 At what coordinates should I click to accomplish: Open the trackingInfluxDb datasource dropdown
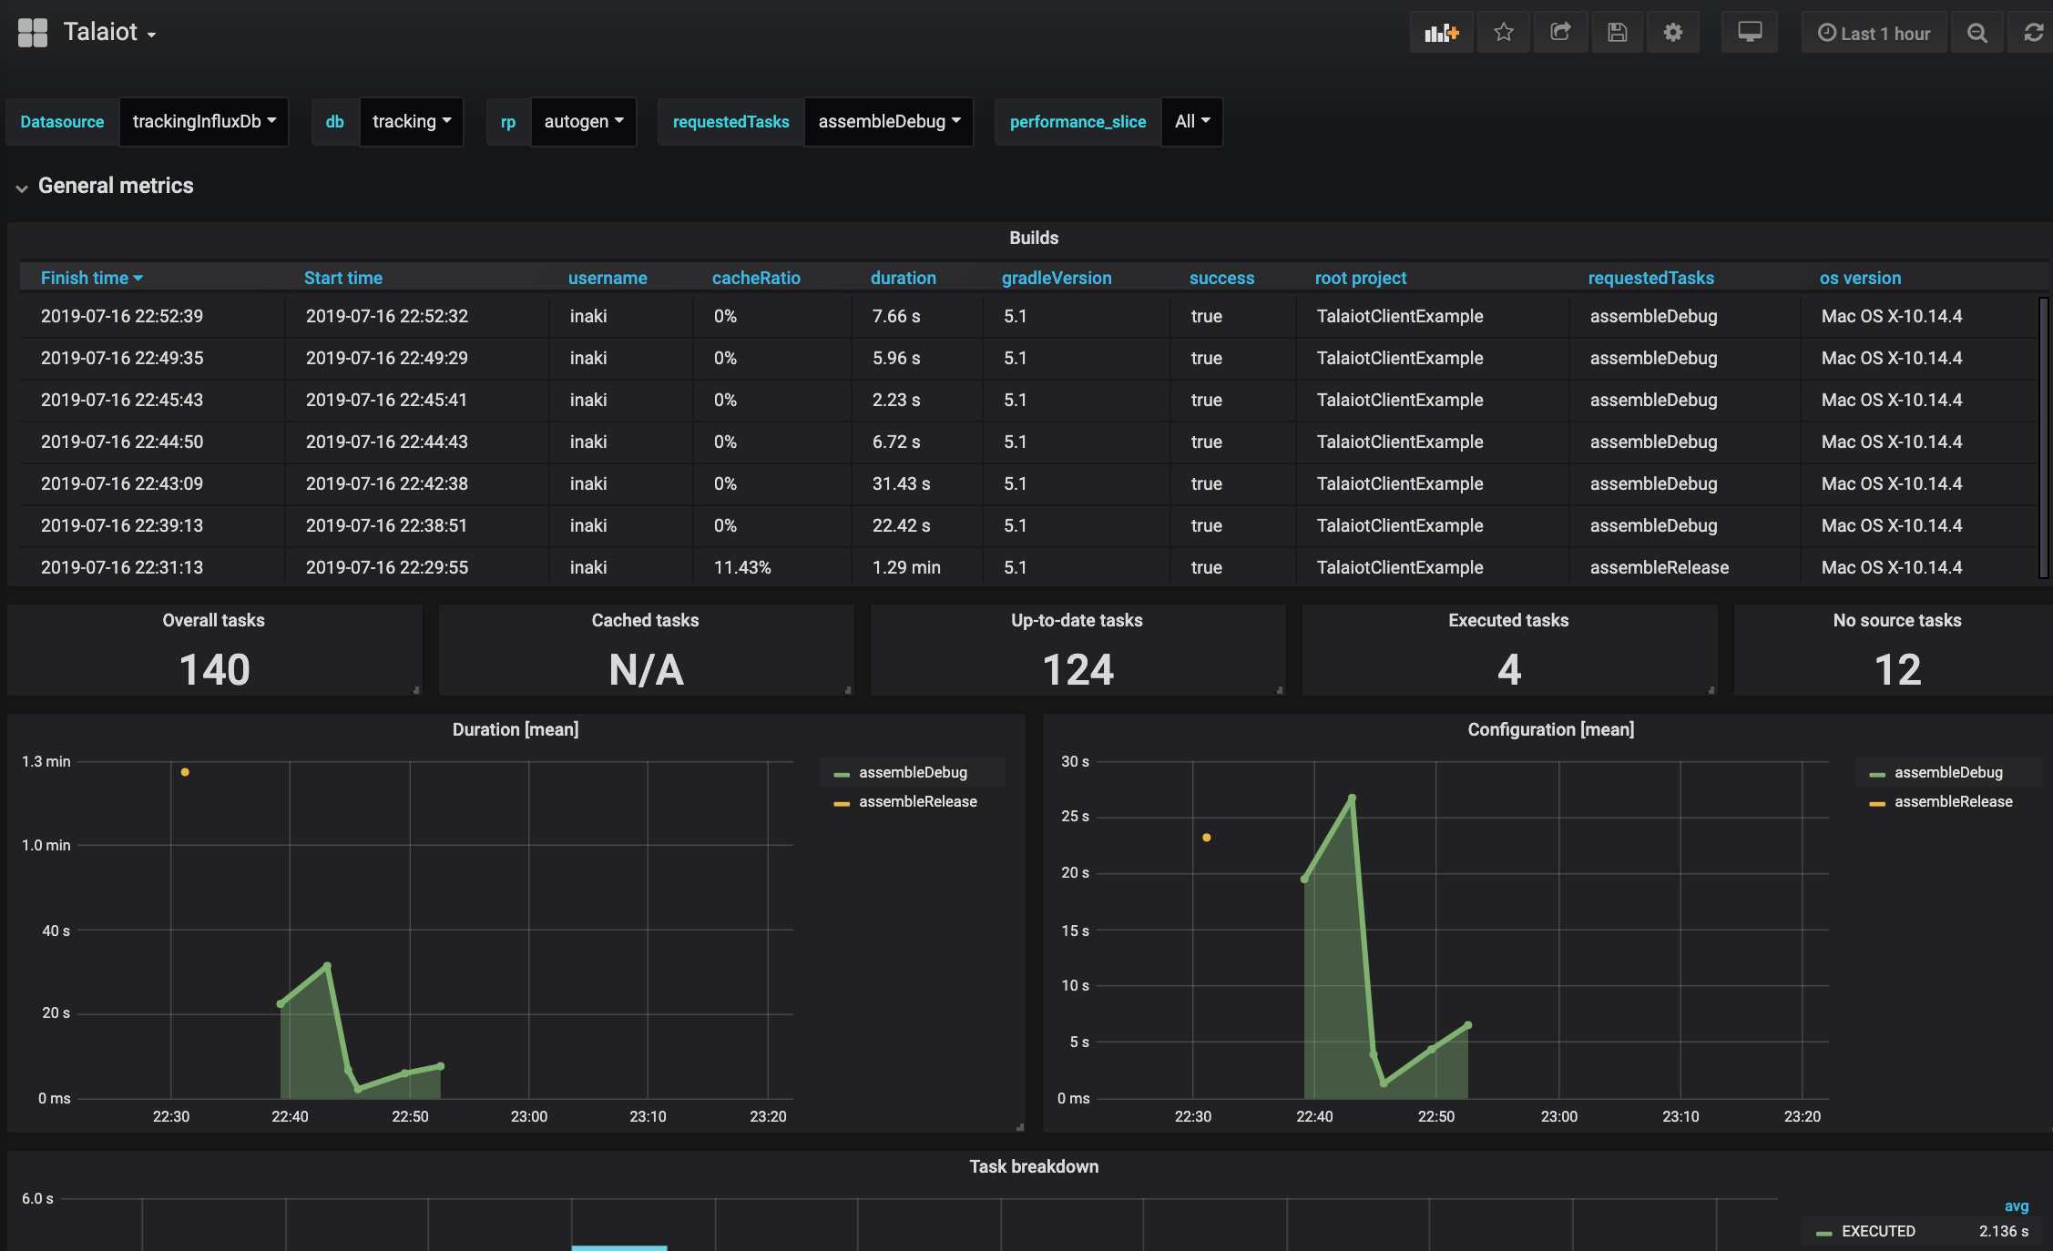204,121
